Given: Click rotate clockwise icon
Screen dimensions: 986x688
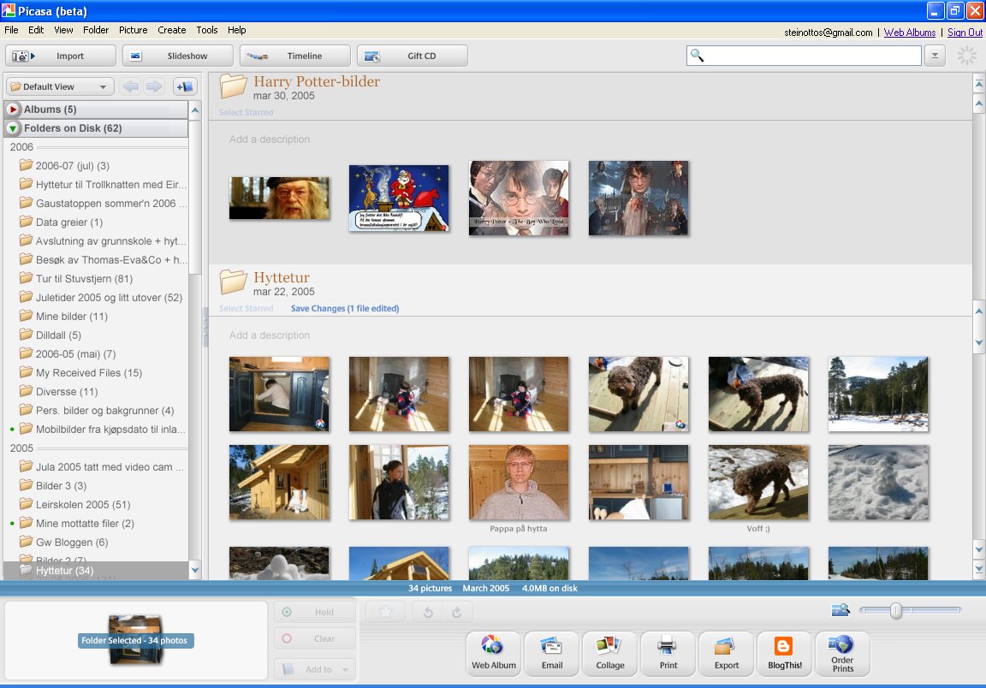Looking at the screenshot, I should pyautogui.click(x=456, y=613).
